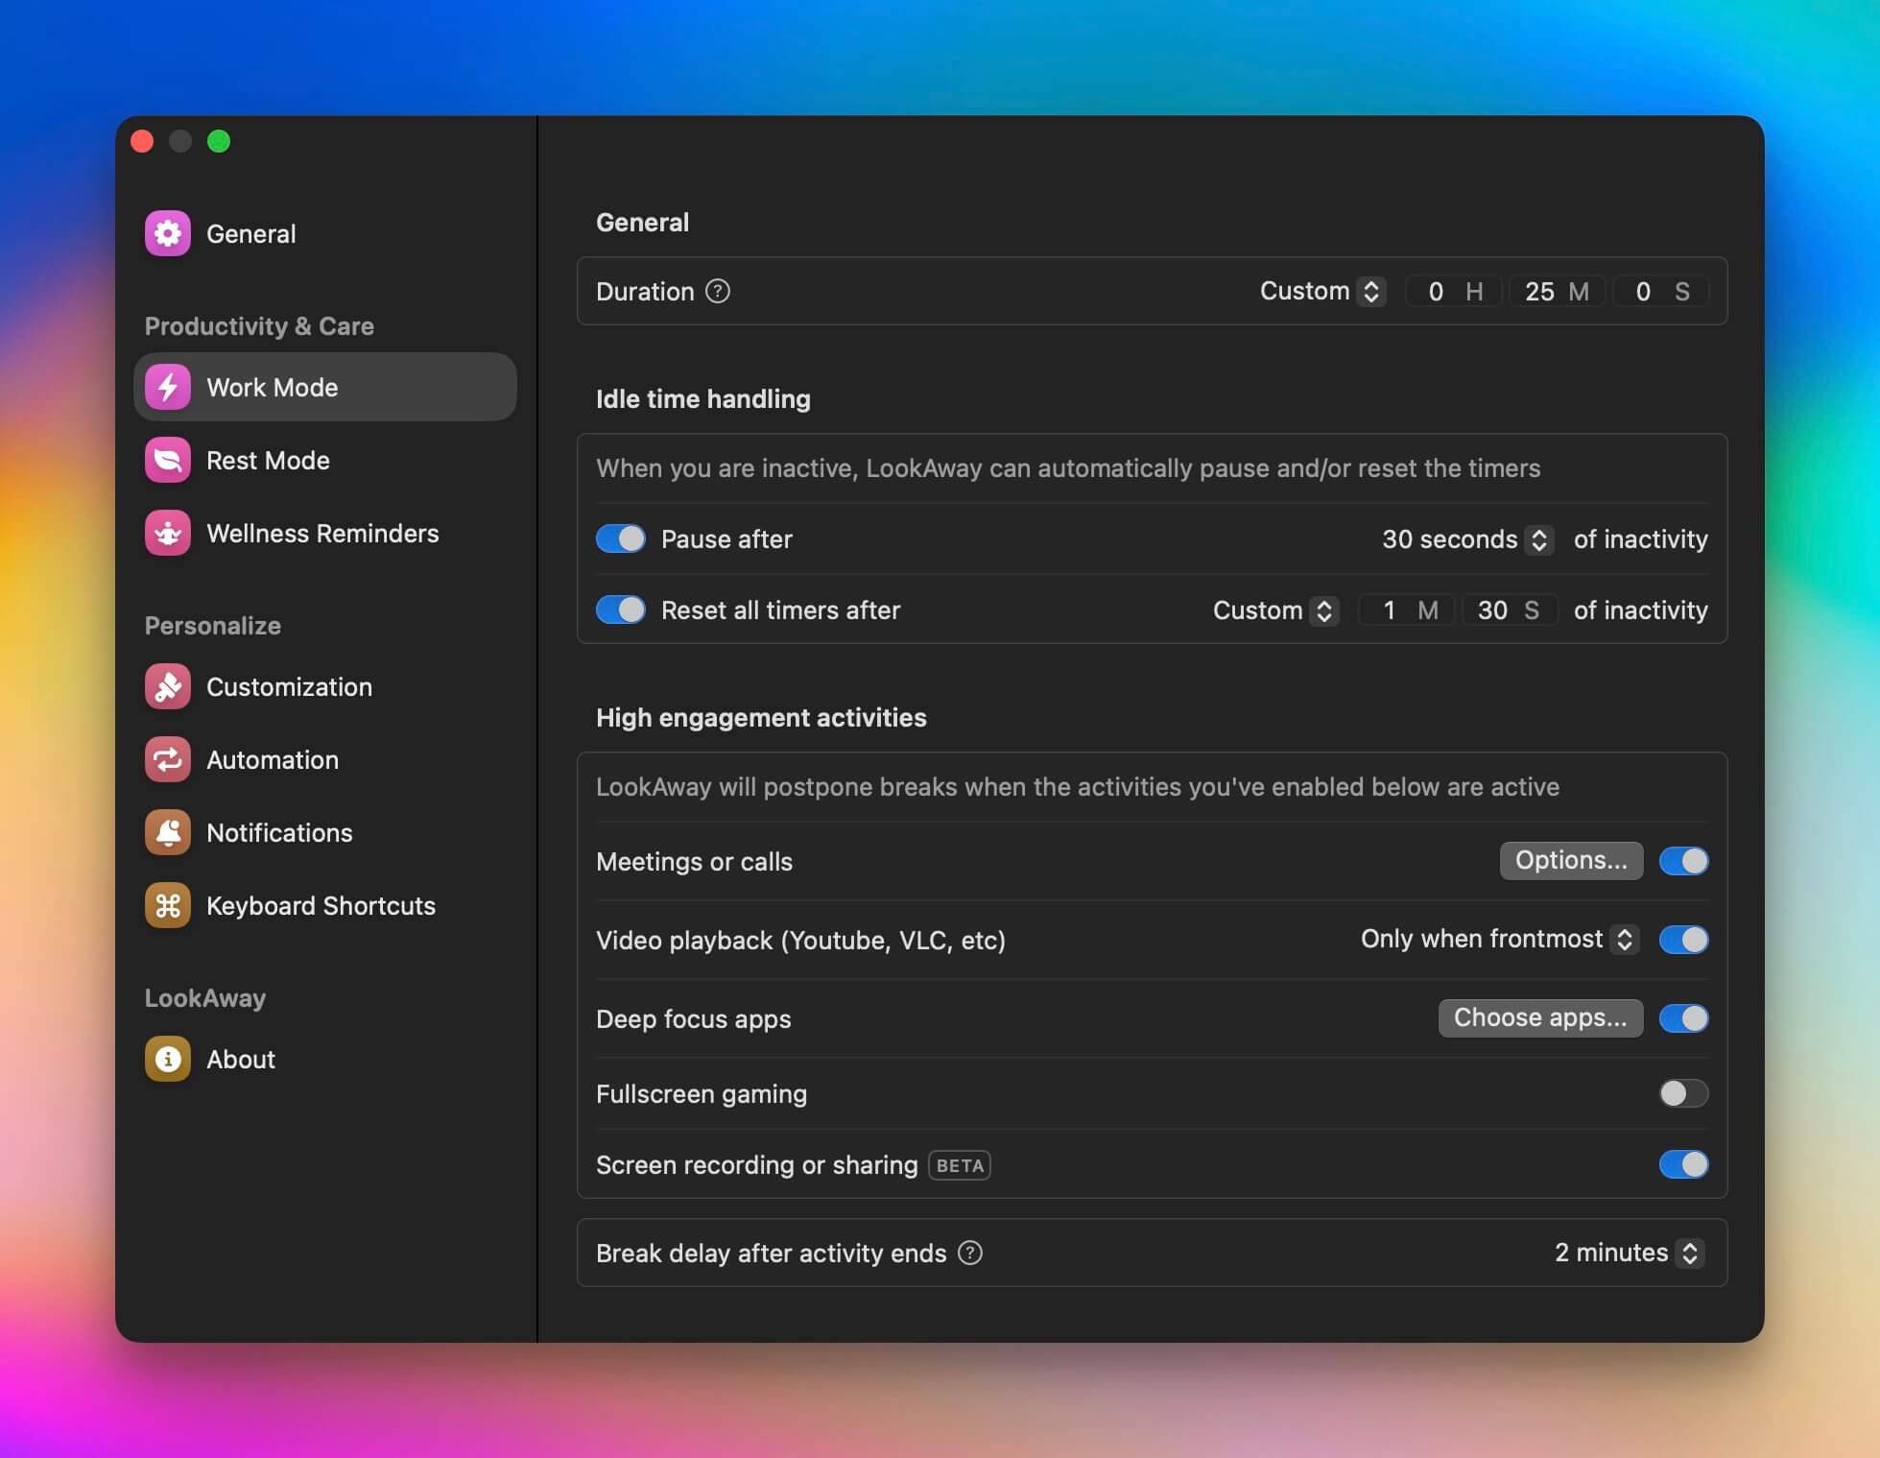Click the Duration minutes field showing 25
This screenshot has height=1458, width=1880.
coord(1557,291)
